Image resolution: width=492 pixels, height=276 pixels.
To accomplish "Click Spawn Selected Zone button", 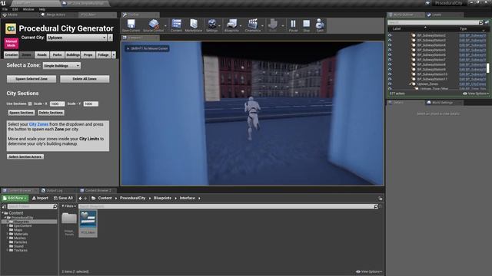I will click(32, 79).
